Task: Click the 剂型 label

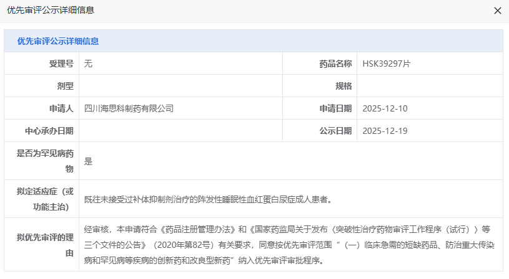Action: point(65,86)
